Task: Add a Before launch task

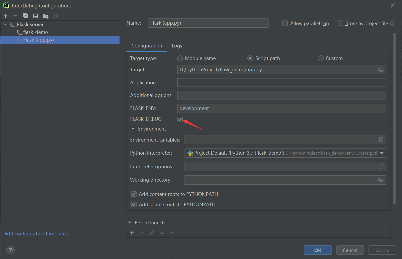Action: (x=132, y=233)
